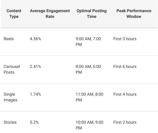
Task: Select the Reels row label
Action: click(x=9, y=39)
